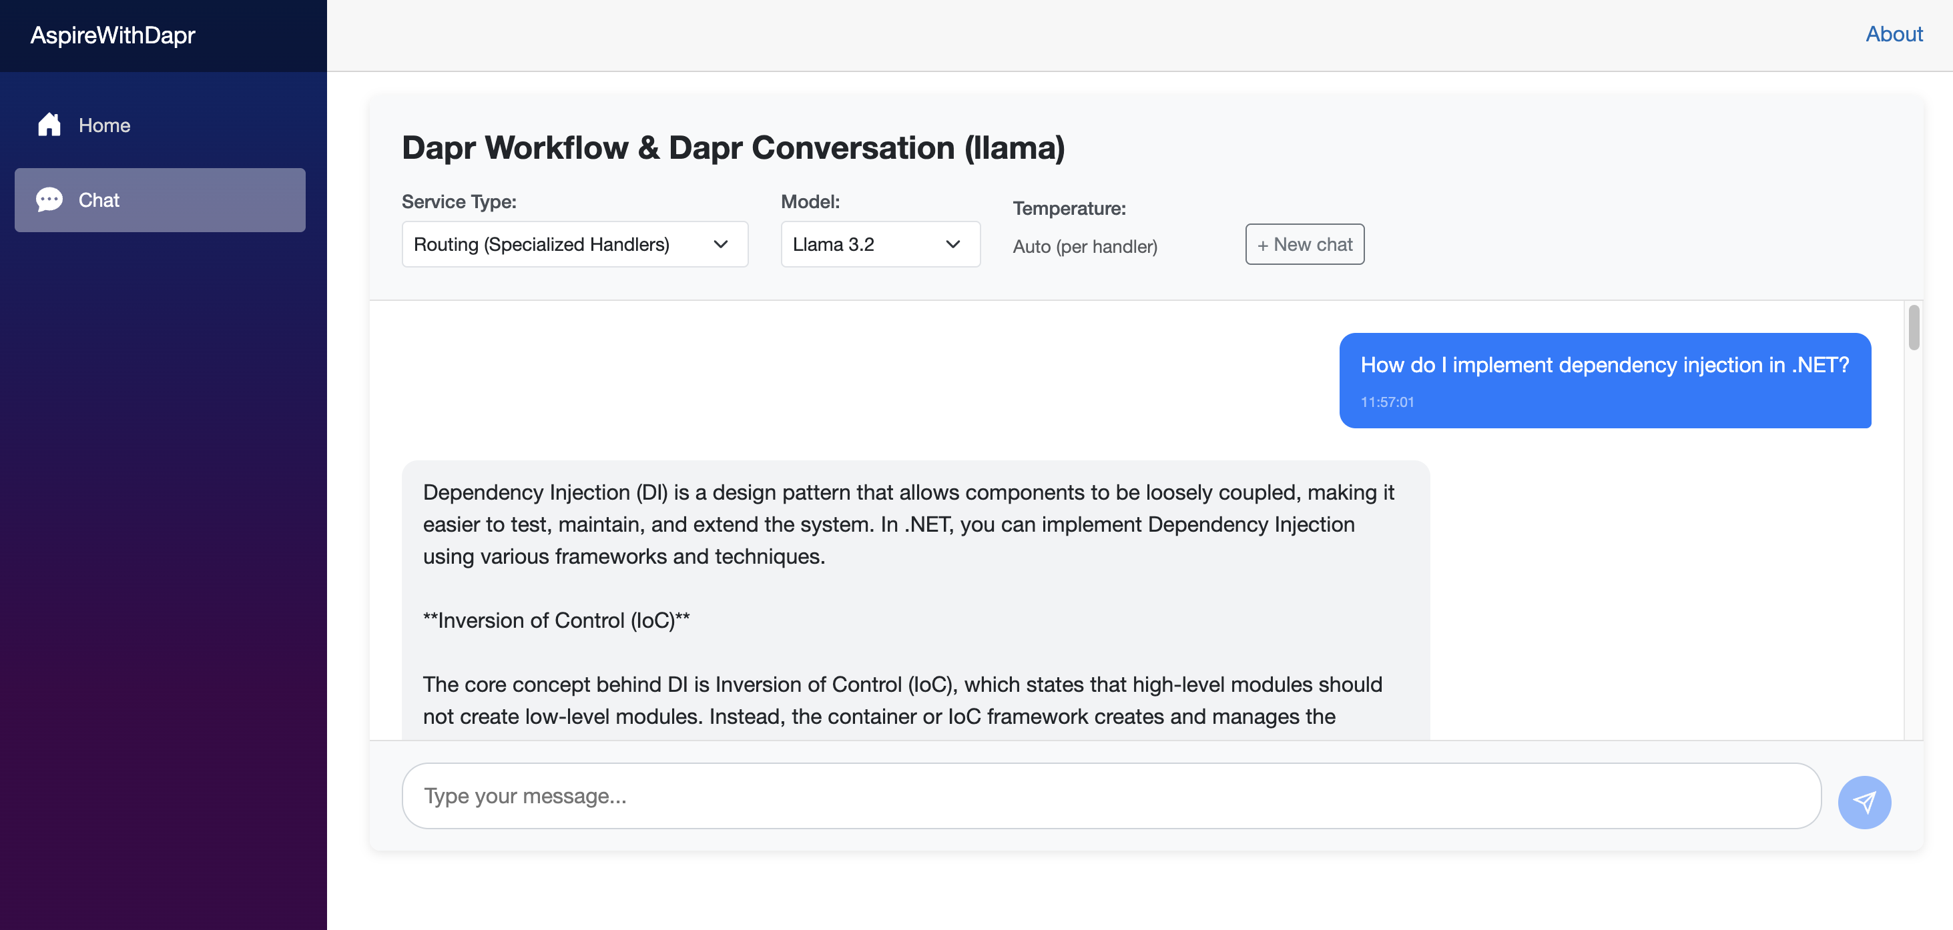
Task: Click the Dapr Workflow page heading
Action: (x=732, y=147)
